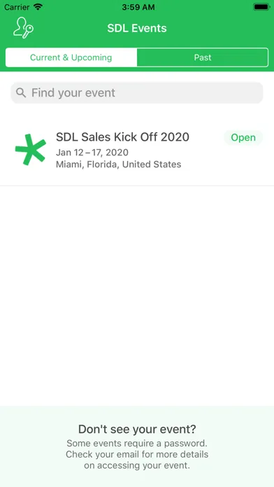Tap the Wi-Fi status bar icon
274x487 pixels.
tap(38, 7)
